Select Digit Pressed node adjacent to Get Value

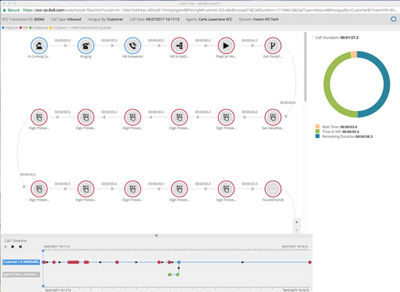click(226, 117)
